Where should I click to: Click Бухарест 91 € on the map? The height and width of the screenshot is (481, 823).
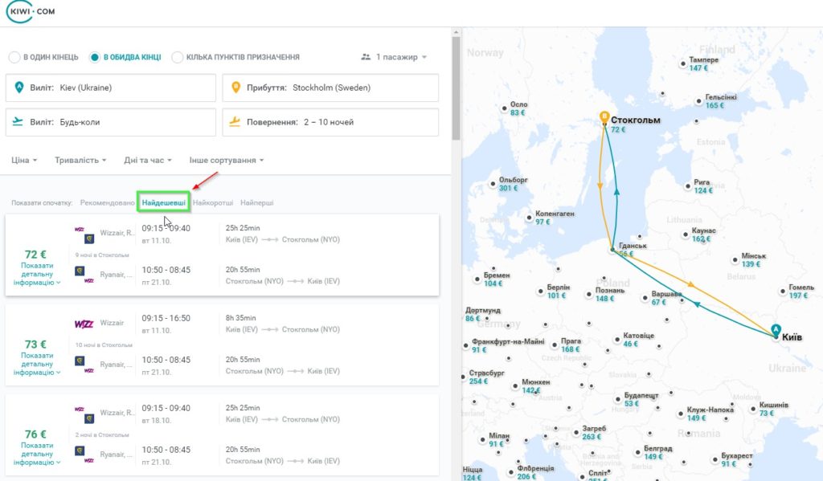733,459
